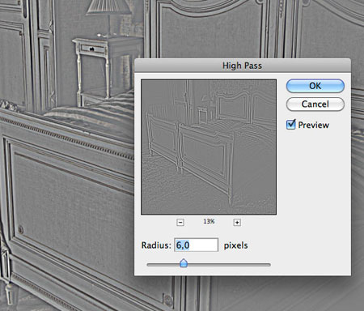The width and height of the screenshot is (364, 311).
Task: Zoom in preview with plus icon
Action: [237, 223]
